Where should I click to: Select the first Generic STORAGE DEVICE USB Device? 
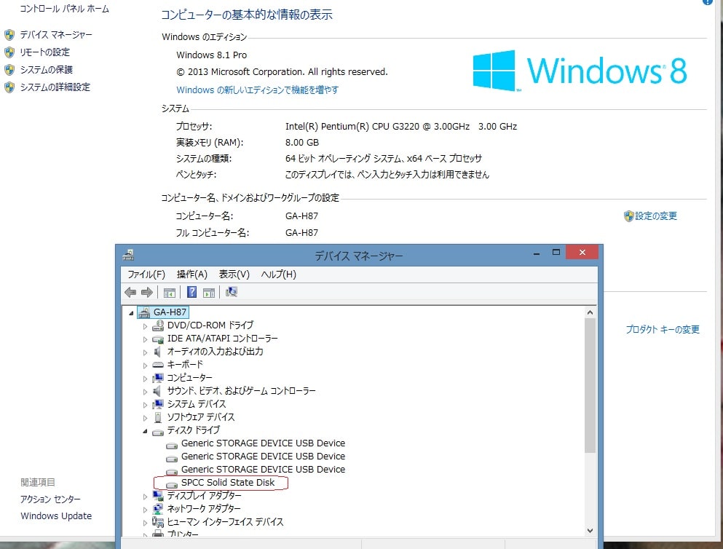tap(263, 443)
